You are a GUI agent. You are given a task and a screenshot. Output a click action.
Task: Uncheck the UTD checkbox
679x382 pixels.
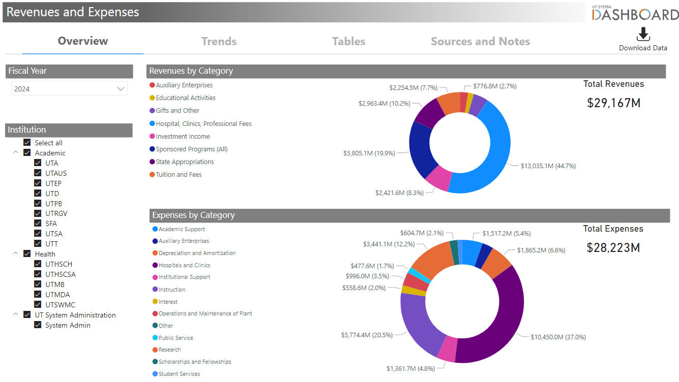(x=38, y=193)
